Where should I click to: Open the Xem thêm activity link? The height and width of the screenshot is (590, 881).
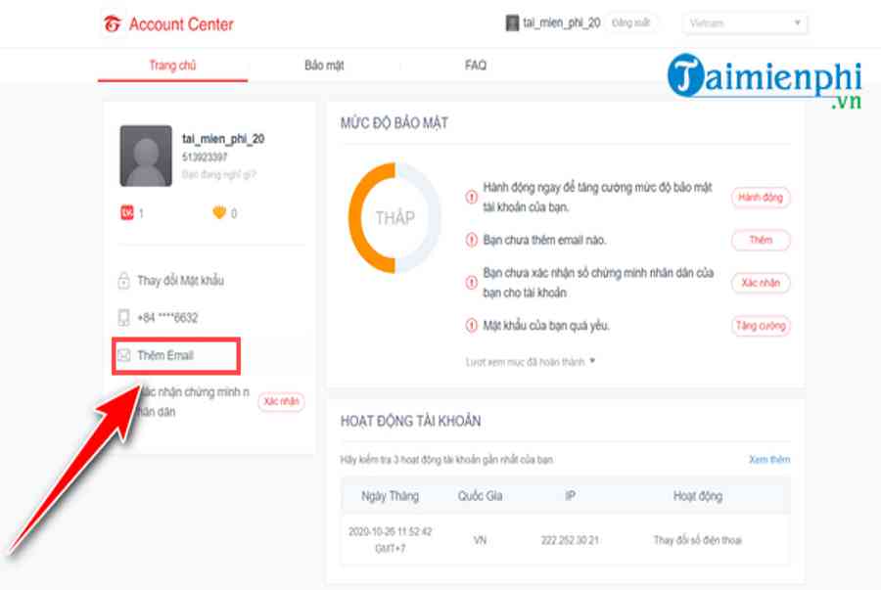pyautogui.click(x=768, y=460)
